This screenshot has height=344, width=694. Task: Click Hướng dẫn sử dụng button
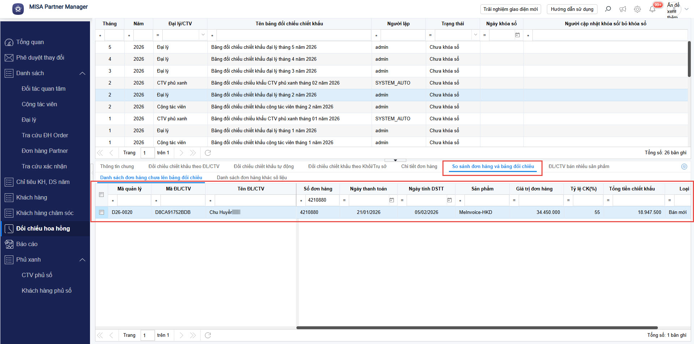pyautogui.click(x=572, y=9)
